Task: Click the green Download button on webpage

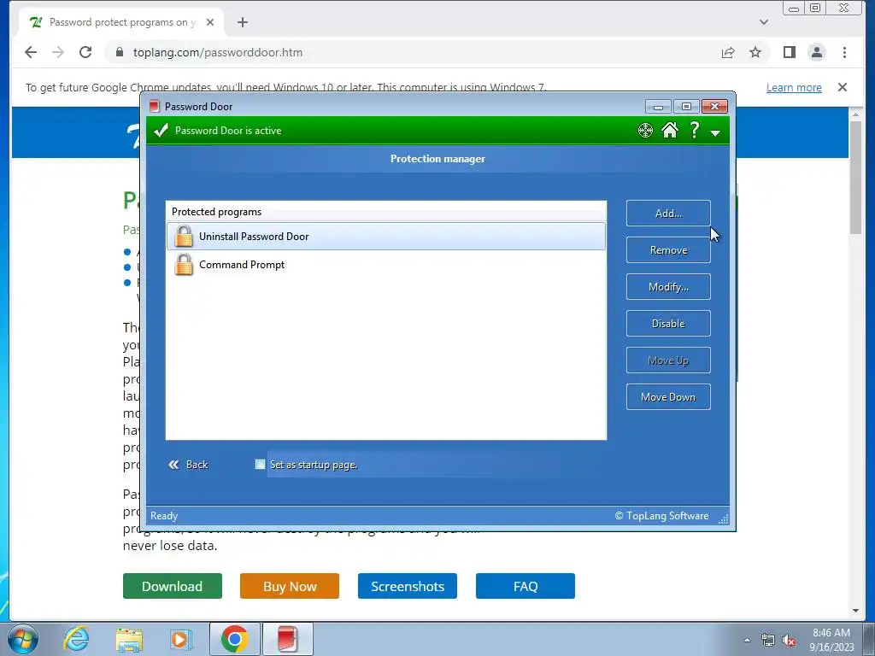Action: (173, 586)
